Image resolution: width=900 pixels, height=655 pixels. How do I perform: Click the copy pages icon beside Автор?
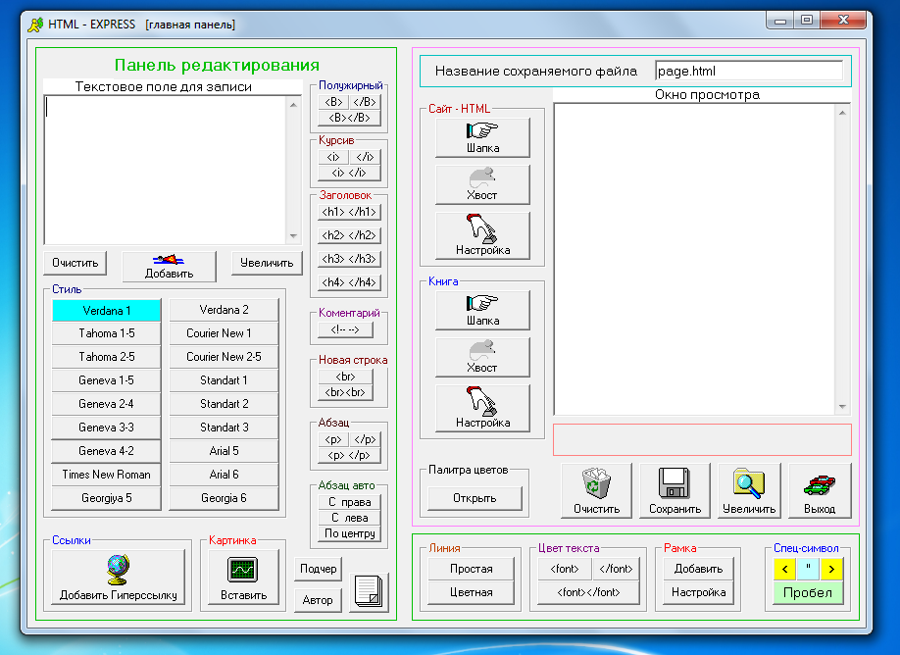coord(370,591)
